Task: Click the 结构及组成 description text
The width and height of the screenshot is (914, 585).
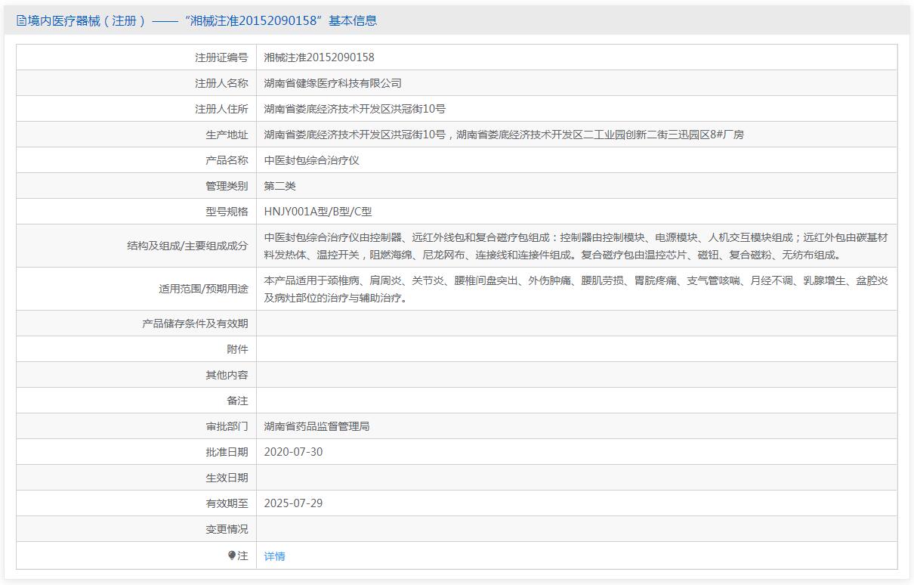Action: pyautogui.click(x=576, y=246)
